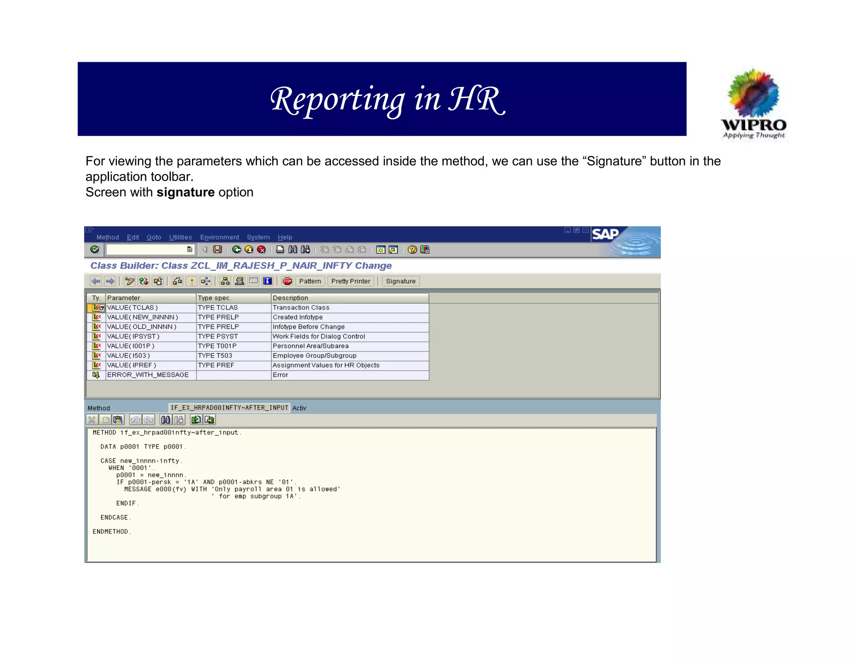Click the Find binoculars icon in the standard toolbar

pyautogui.click(x=293, y=249)
